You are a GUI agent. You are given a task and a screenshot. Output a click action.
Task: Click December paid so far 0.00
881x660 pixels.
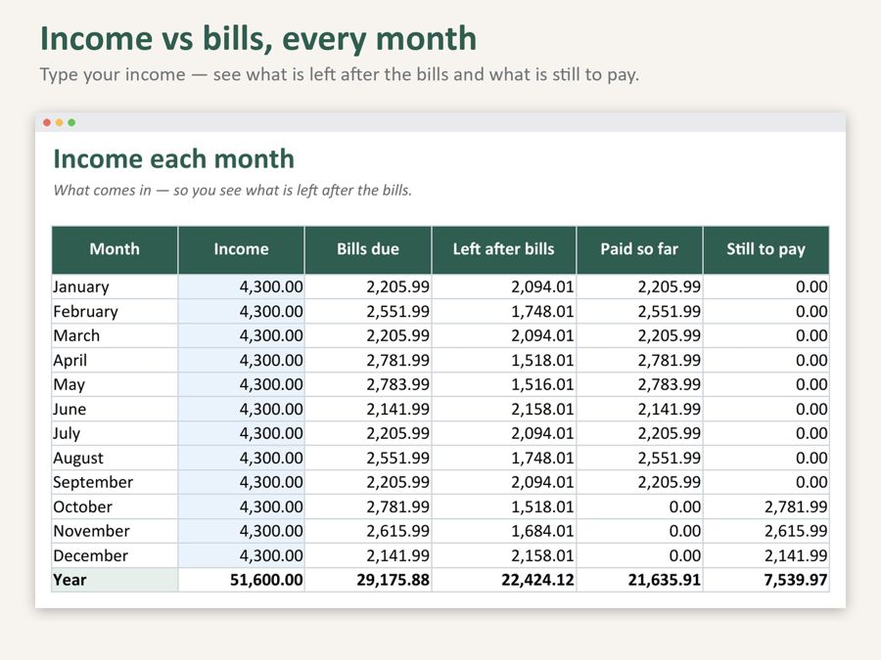coord(639,555)
